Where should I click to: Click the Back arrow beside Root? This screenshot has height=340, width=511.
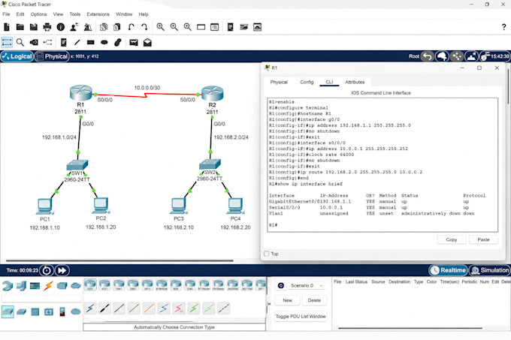tap(428, 56)
